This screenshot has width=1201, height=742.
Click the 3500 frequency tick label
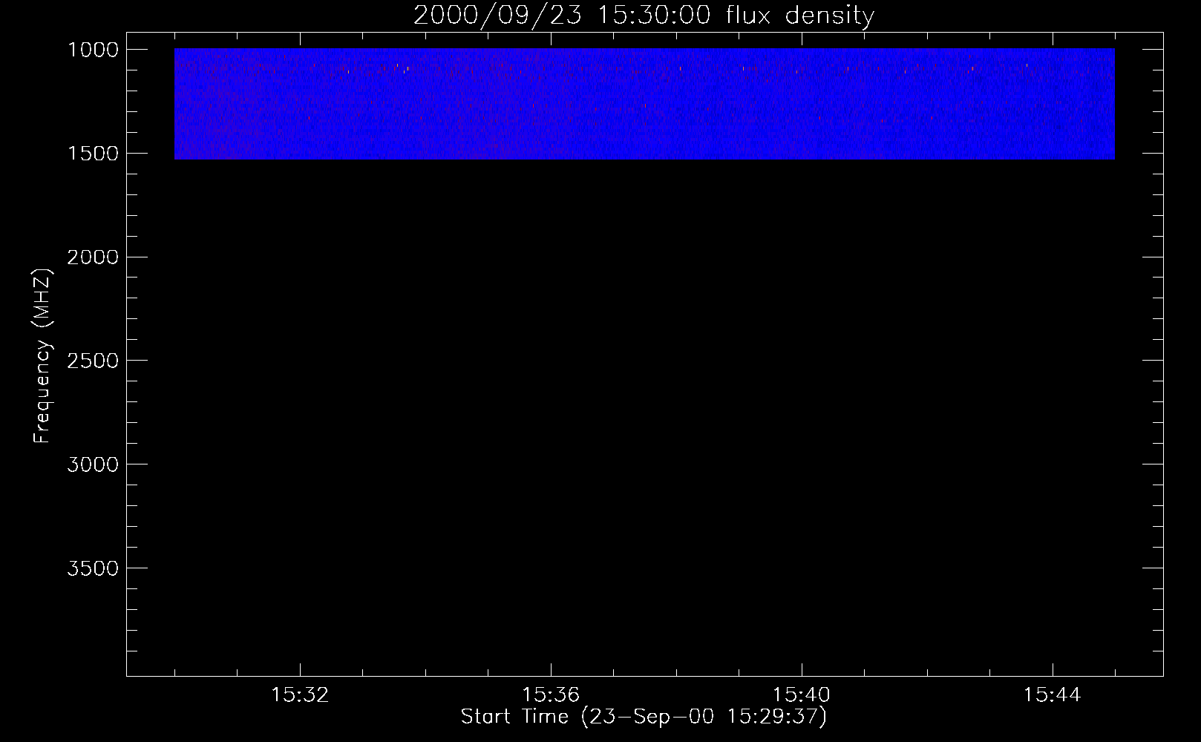(93, 568)
